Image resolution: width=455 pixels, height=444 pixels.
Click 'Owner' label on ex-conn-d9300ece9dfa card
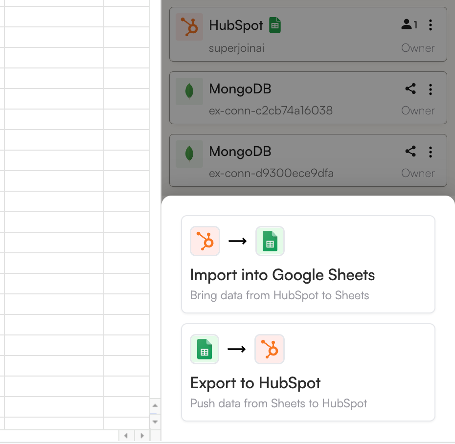[x=418, y=174]
